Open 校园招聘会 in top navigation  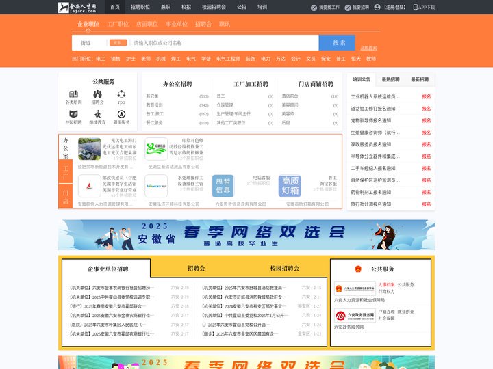coord(214,7)
